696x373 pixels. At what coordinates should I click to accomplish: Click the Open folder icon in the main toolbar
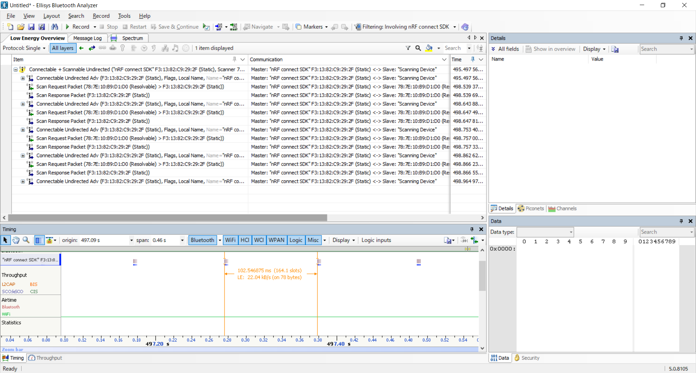[x=21, y=27]
